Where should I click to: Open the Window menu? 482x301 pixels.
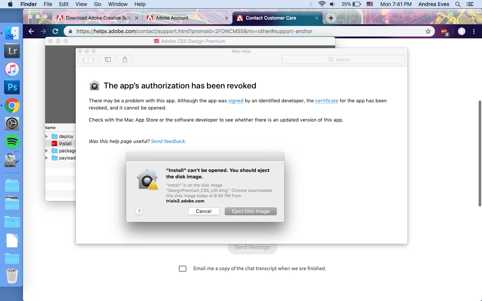[117, 4]
